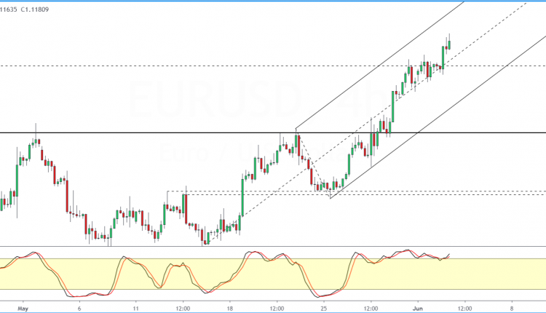Click the 12:00 label between 11 and 18
The width and height of the screenshot is (546, 313).
point(183,309)
